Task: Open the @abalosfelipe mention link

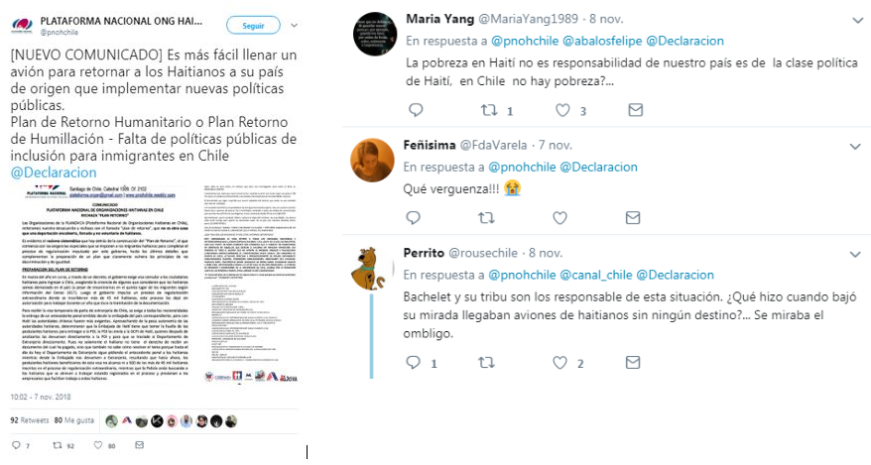Action: pyautogui.click(x=602, y=41)
